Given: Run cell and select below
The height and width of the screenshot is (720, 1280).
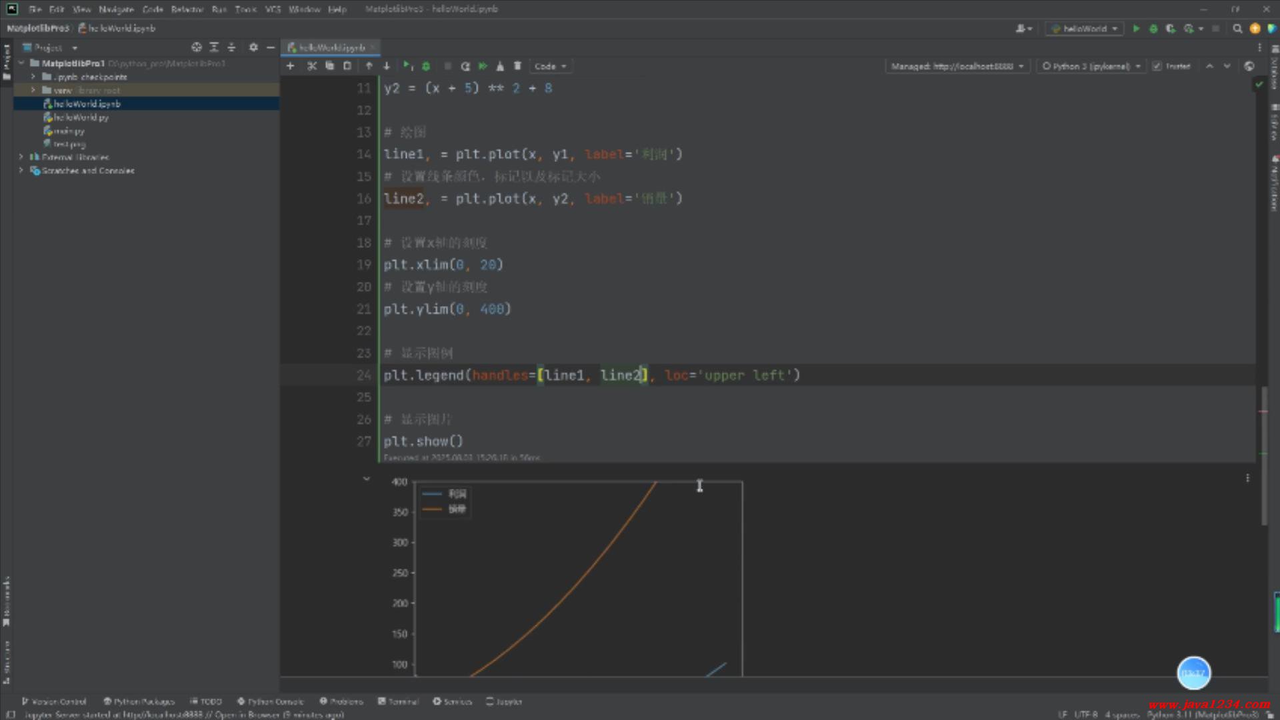Looking at the screenshot, I should pyautogui.click(x=407, y=66).
